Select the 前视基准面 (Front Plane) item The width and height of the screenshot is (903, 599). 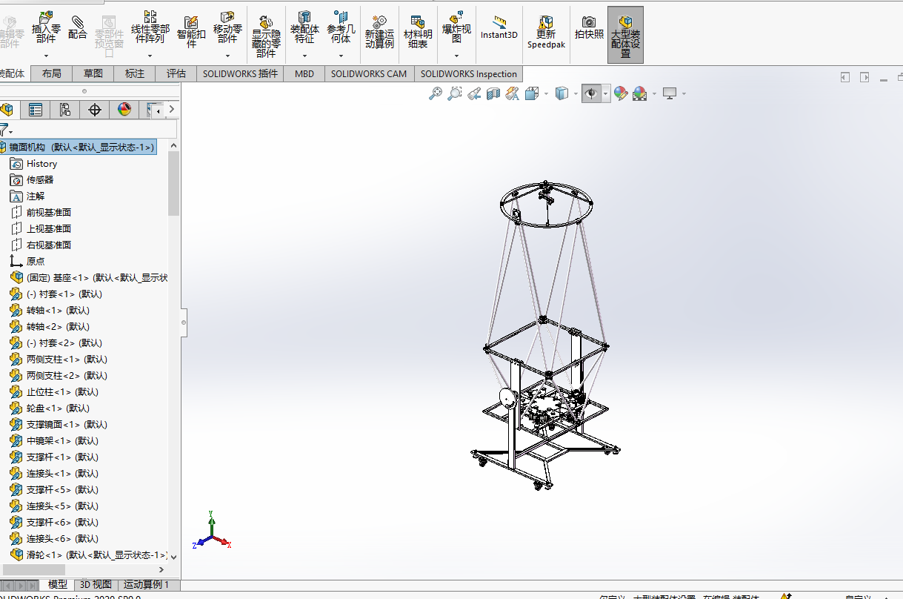click(49, 213)
